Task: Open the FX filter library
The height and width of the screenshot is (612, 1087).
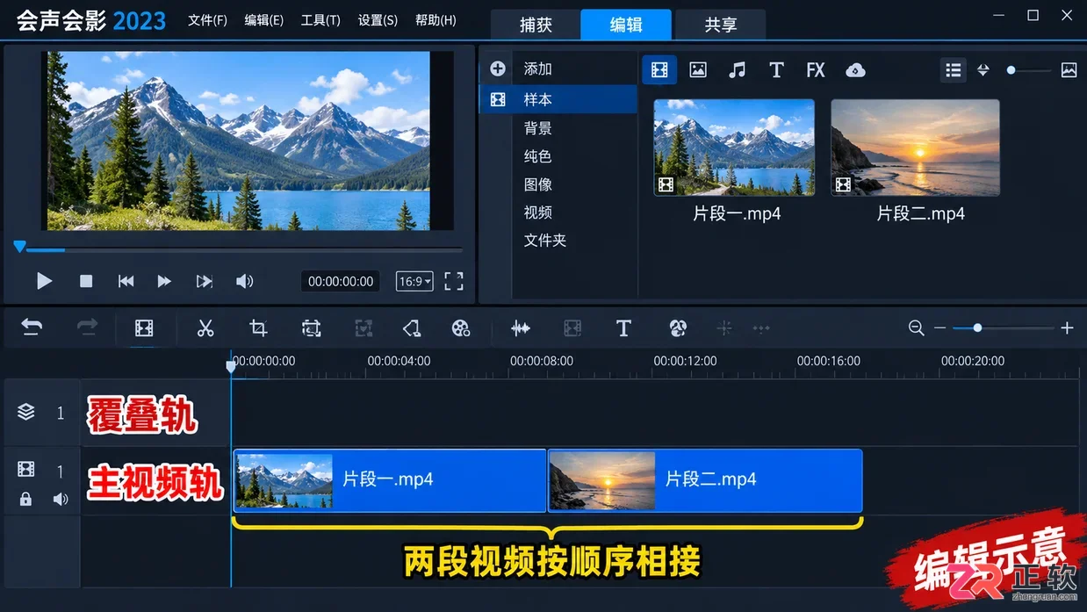Action: [816, 70]
